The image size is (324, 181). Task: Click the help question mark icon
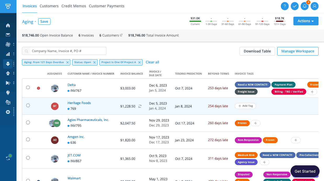(x=285, y=6)
